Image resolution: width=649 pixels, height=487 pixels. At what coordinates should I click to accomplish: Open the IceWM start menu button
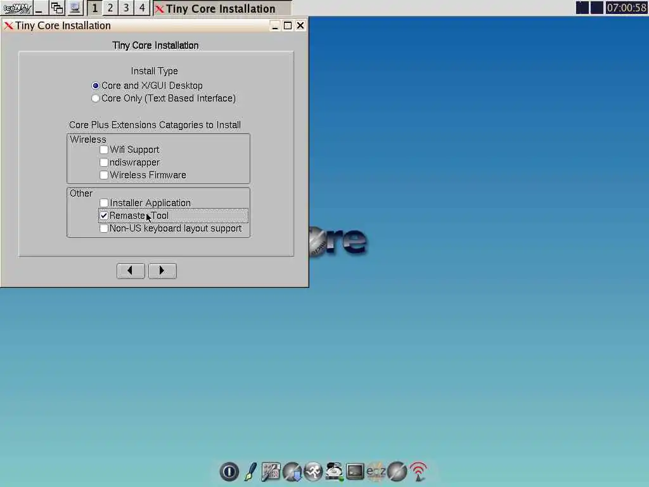point(16,8)
